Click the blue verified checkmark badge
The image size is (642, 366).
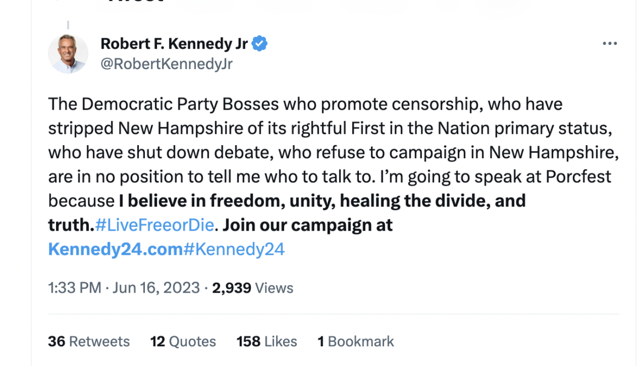point(260,44)
